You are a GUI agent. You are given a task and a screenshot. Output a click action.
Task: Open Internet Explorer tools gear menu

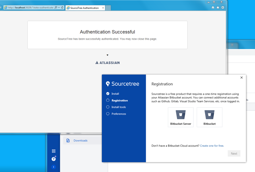[x=223, y=7]
